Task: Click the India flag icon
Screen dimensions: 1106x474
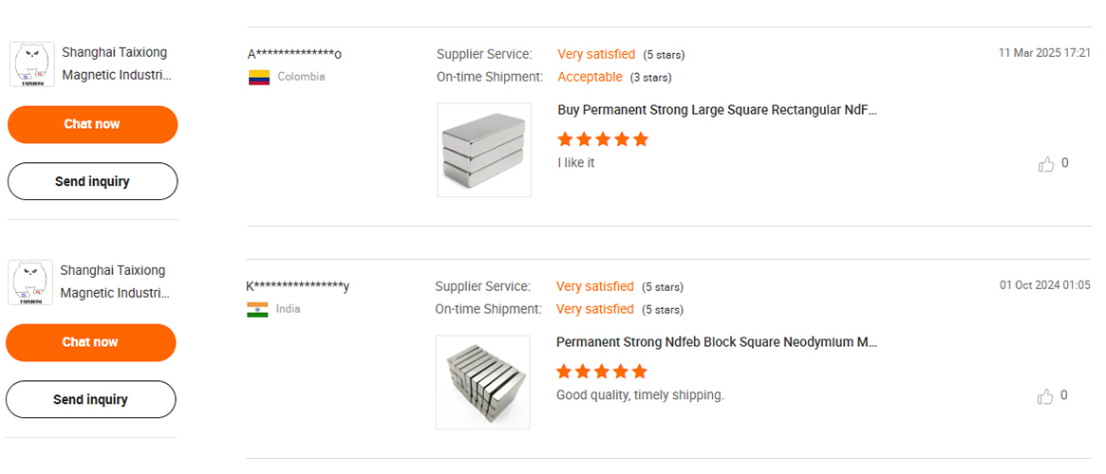Action: click(257, 310)
